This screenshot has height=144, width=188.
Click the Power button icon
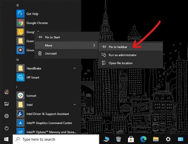(x=7, y=128)
